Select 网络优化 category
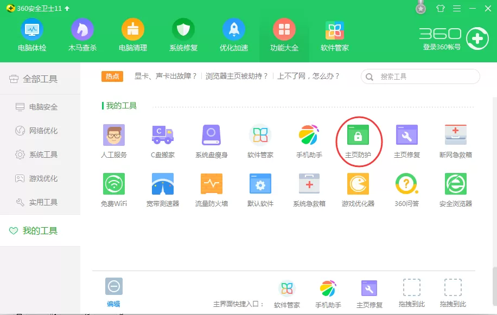Screen dimensions: 497x315 click(40, 131)
